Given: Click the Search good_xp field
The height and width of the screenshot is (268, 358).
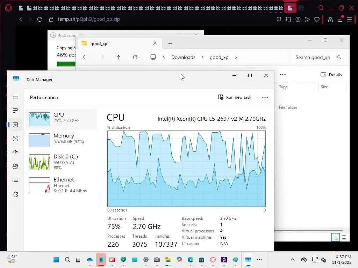Looking at the screenshot, I should [317, 57].
